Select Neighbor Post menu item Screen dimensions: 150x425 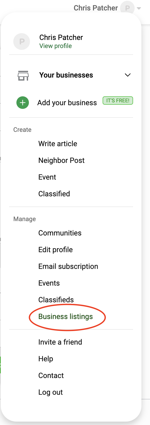tap(61, 160)
